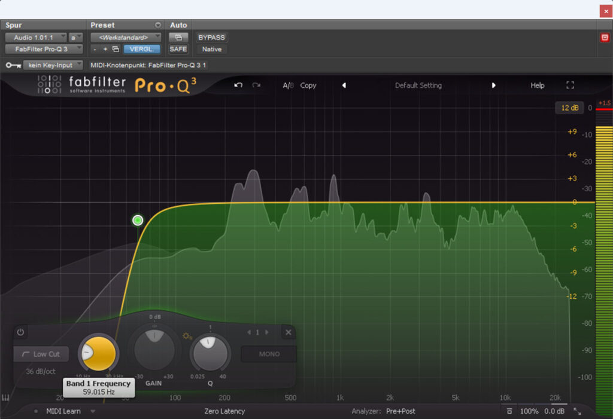Open the automation enable dialog under Auto
613x419 pixels.
(x=178, y=38)
